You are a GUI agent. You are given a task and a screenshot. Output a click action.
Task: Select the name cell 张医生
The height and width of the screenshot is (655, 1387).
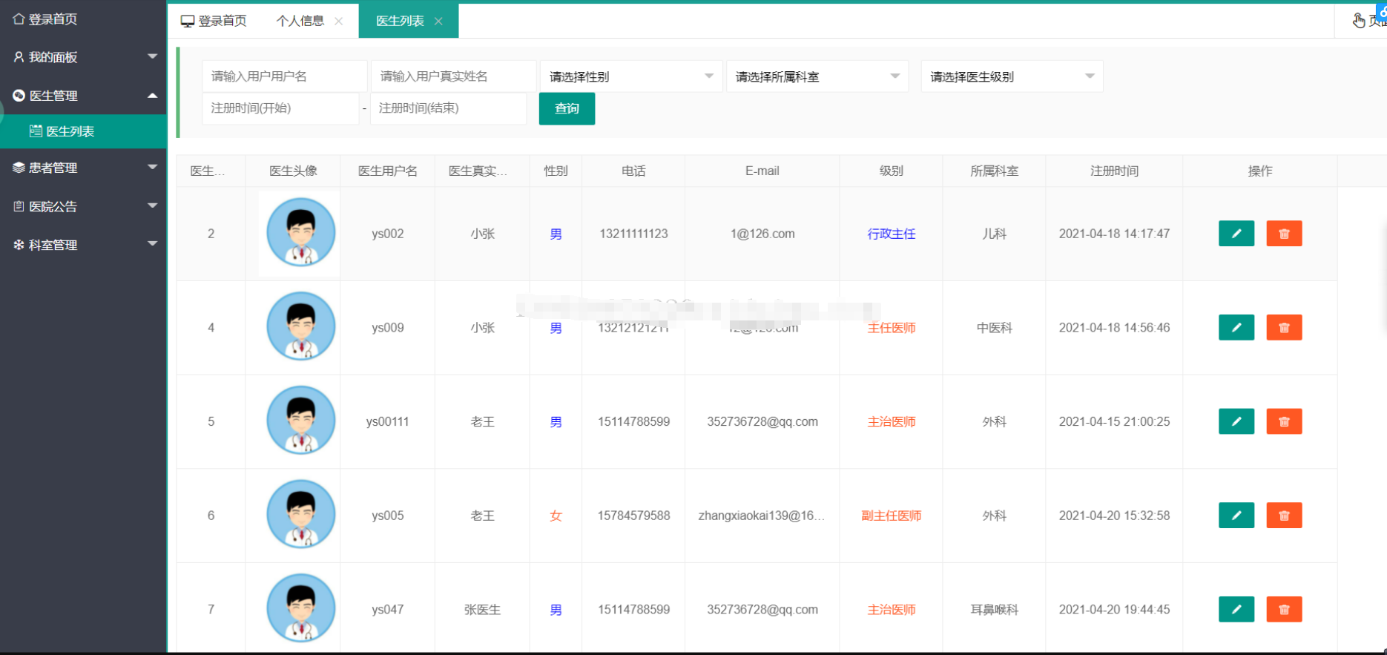pos(482,610)
